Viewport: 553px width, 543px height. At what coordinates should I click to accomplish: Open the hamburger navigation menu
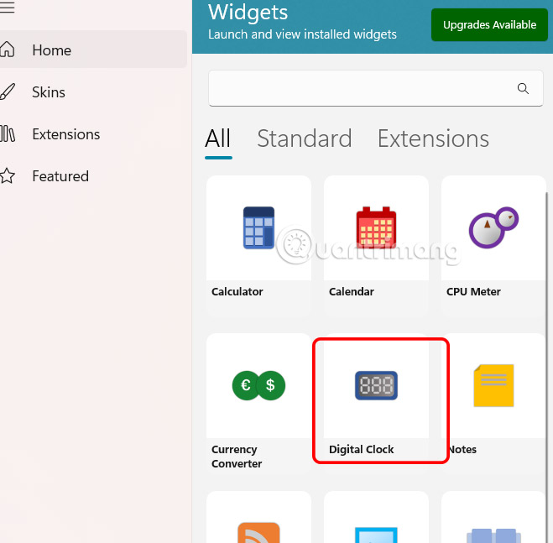[8, 8]
